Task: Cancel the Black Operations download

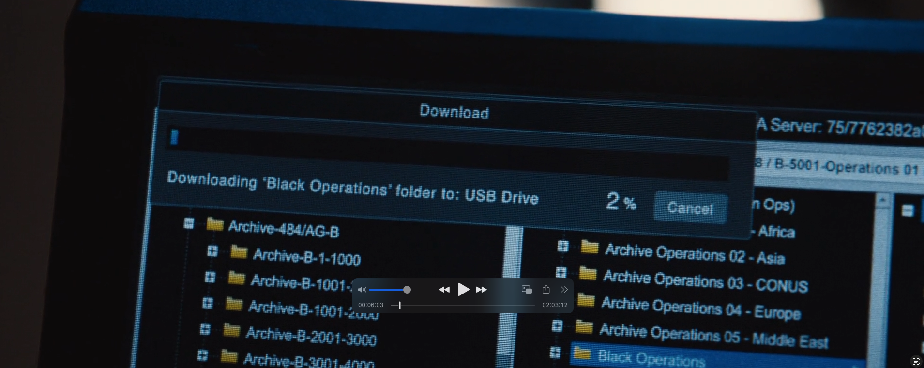Action: pyautogui.click(x=690, y=208)
